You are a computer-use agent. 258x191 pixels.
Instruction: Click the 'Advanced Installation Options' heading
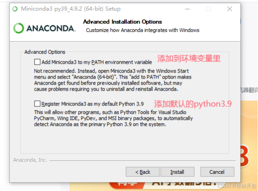pyautogui.click(x=122, y=22)
